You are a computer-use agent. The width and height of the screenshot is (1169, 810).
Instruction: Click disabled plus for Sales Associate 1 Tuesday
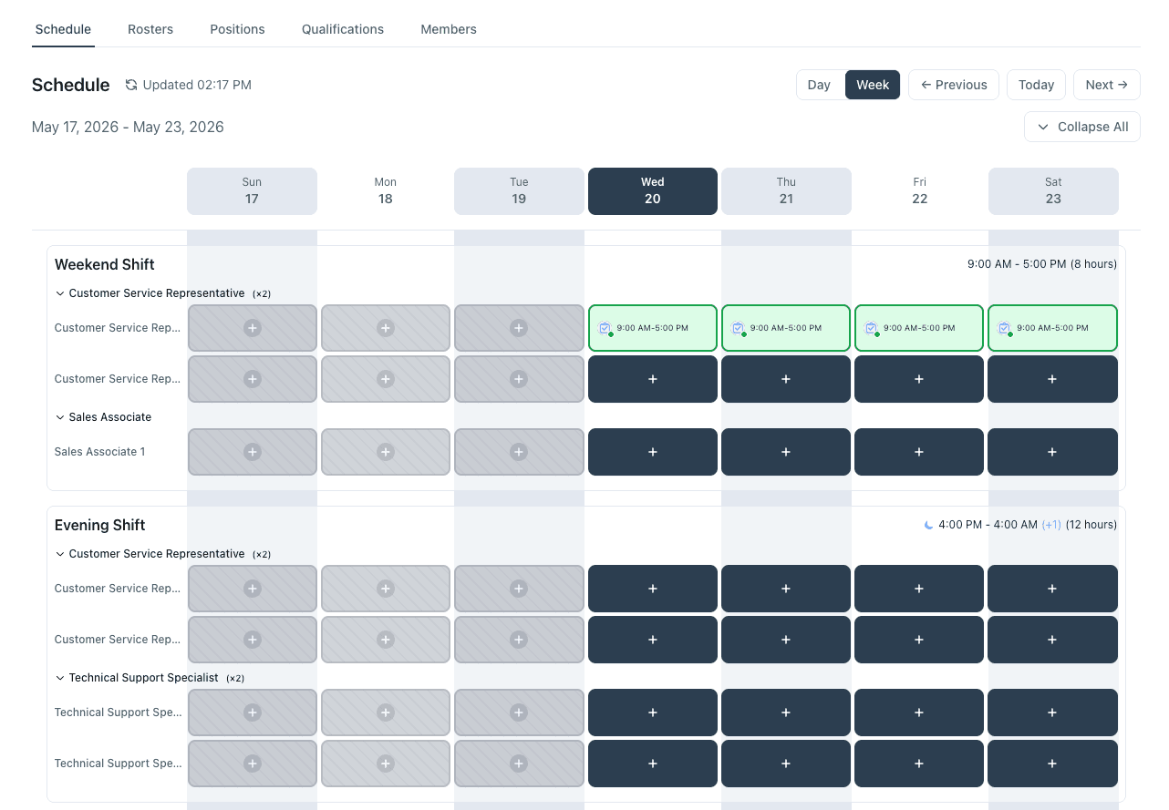coord(519,452)
